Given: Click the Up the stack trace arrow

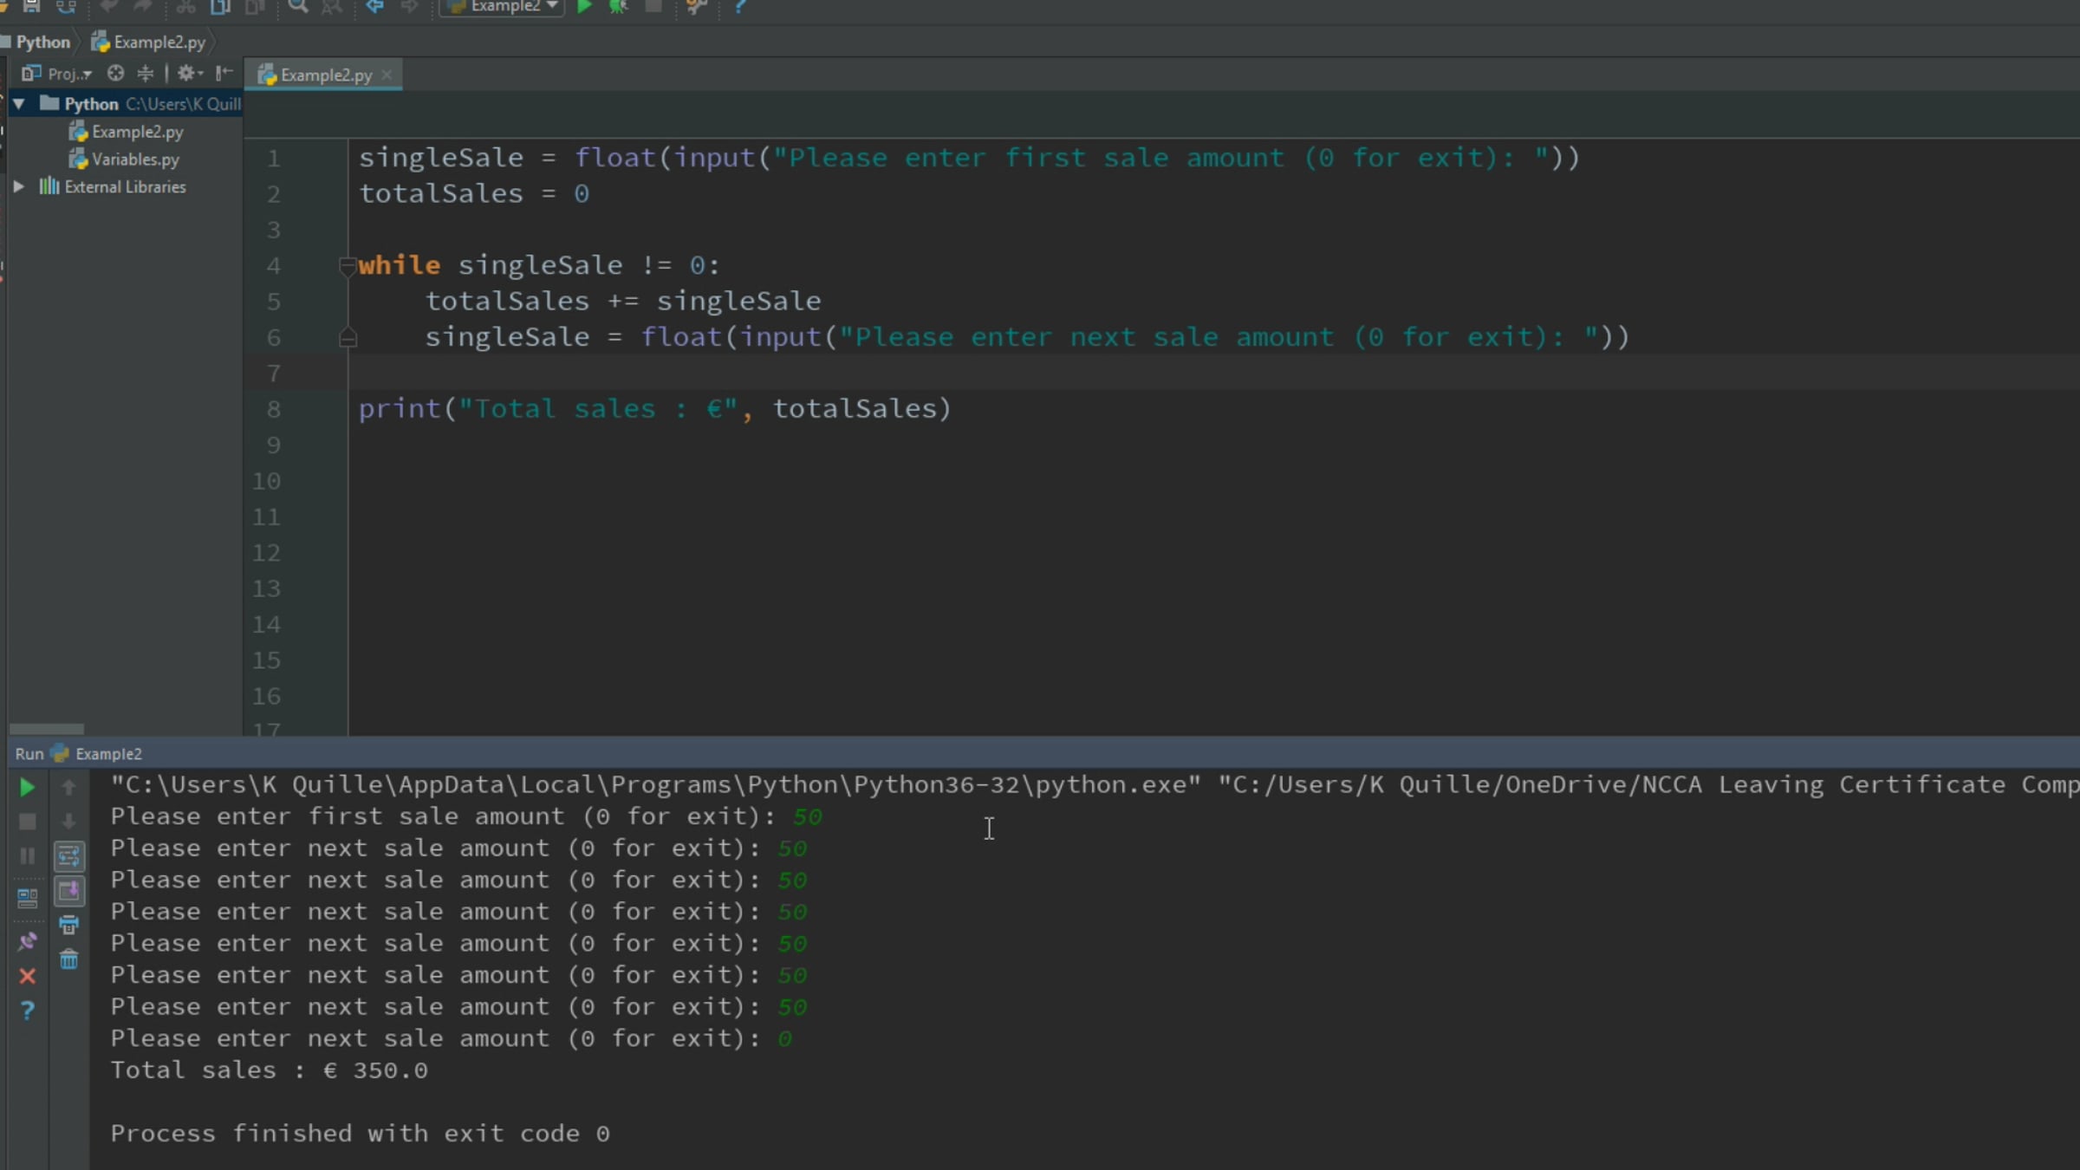Looking at the screenshot, I should (x=69, y=787).
